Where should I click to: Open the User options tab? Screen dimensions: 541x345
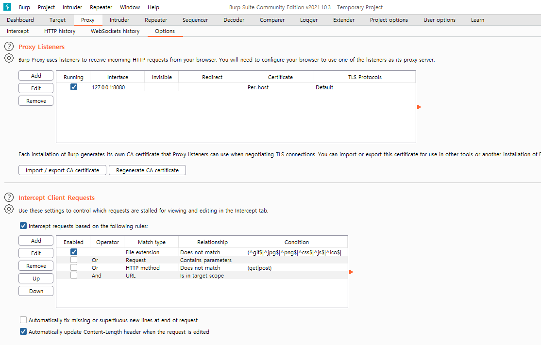pyautogui.click(x=440, y=20)
